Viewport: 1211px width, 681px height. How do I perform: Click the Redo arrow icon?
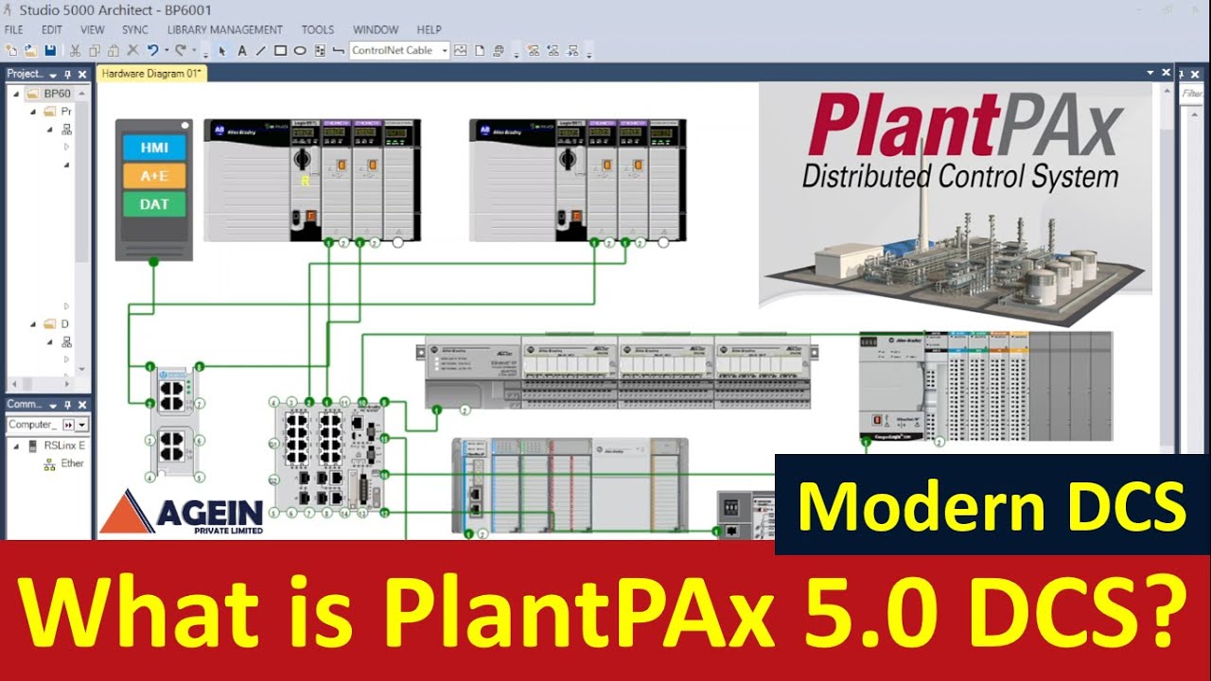[x=180, y=50]
